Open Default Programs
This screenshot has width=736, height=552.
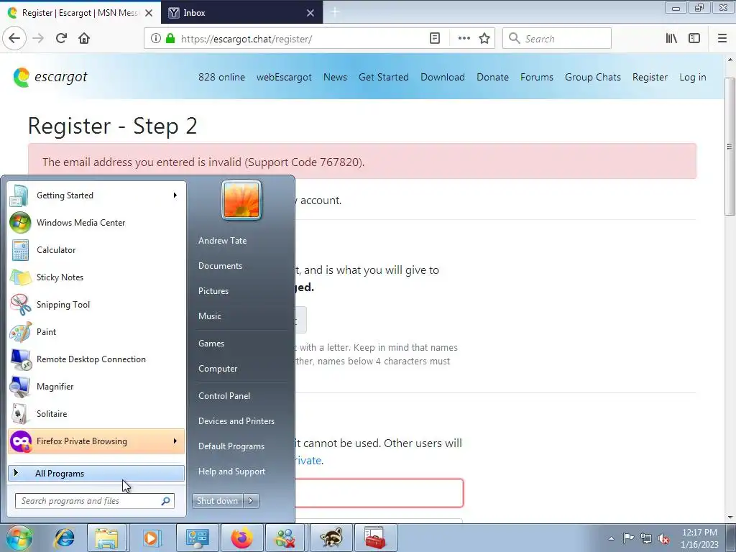click(x=231, y=446)
